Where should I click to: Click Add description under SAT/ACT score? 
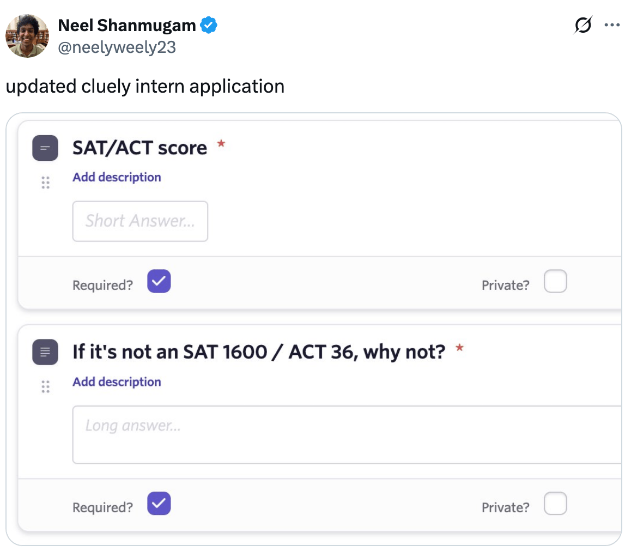[117, 177]
